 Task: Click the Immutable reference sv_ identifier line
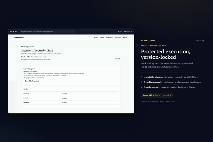[x=35, y=59]
